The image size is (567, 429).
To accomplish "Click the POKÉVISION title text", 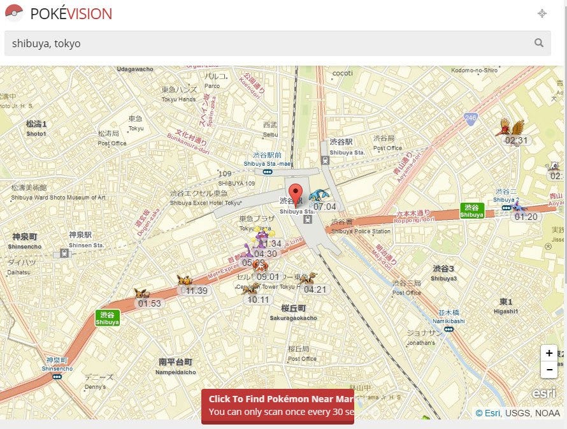I will coord(71,14).
